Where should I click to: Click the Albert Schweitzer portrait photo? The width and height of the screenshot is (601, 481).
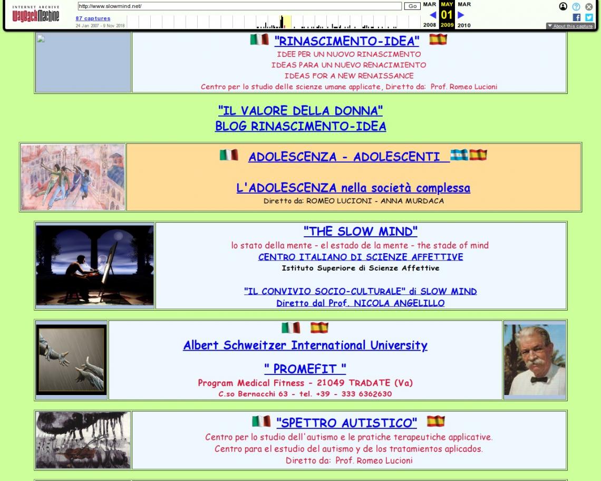(x=535, y=360)
